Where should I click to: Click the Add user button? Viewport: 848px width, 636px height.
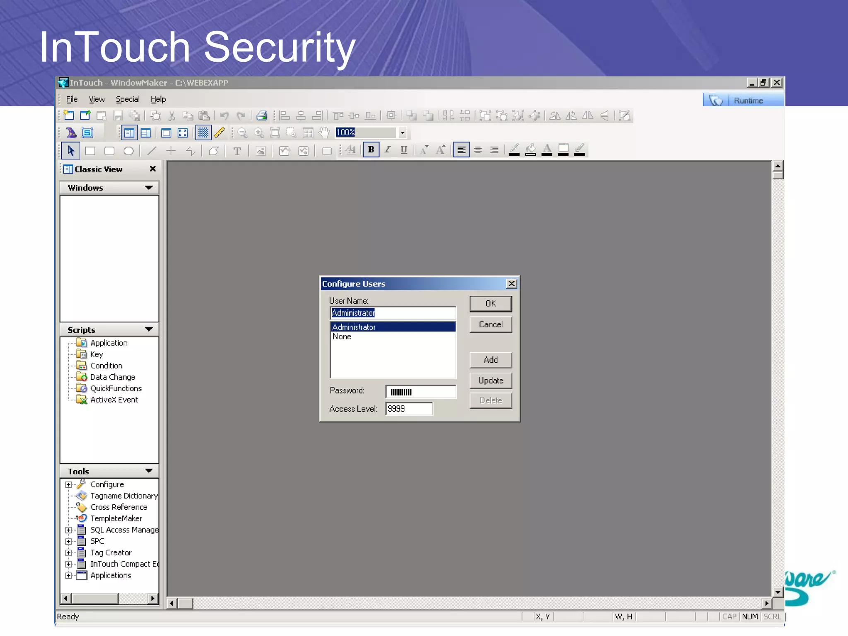point(491,360)
